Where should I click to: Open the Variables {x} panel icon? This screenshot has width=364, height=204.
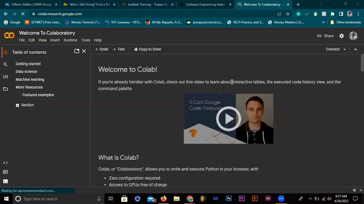(5, 76)
